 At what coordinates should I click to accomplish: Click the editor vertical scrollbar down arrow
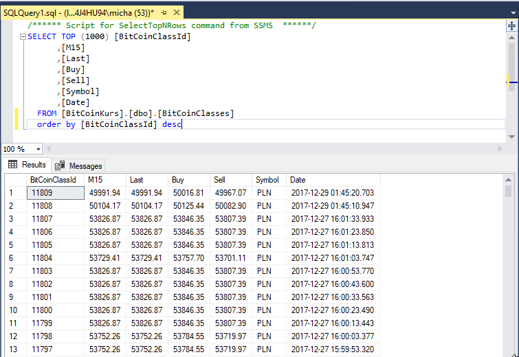tap(511, 137)
